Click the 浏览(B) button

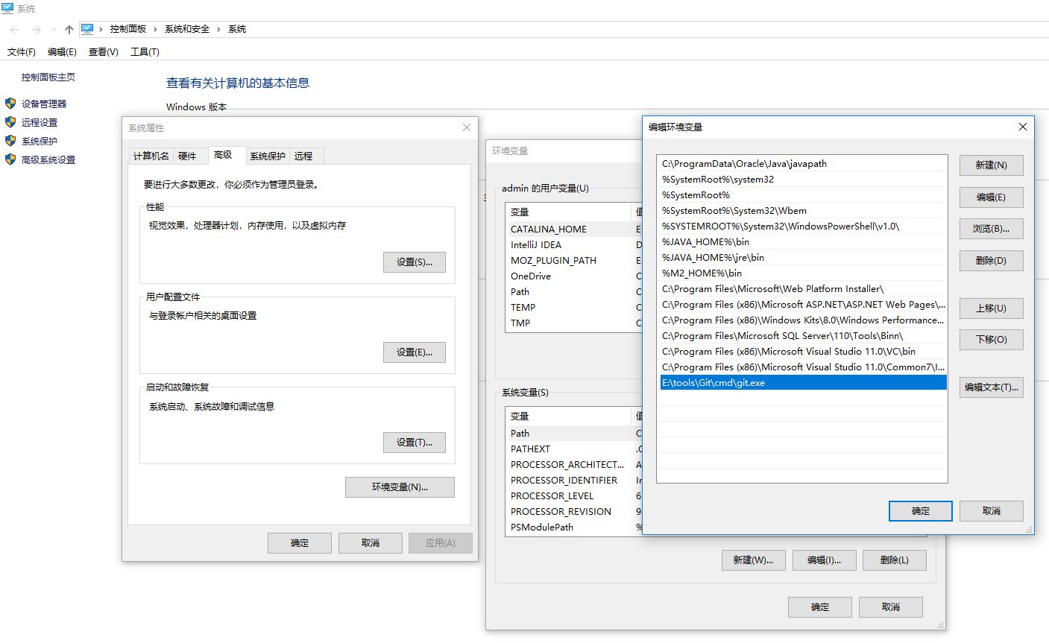[991, 229]
